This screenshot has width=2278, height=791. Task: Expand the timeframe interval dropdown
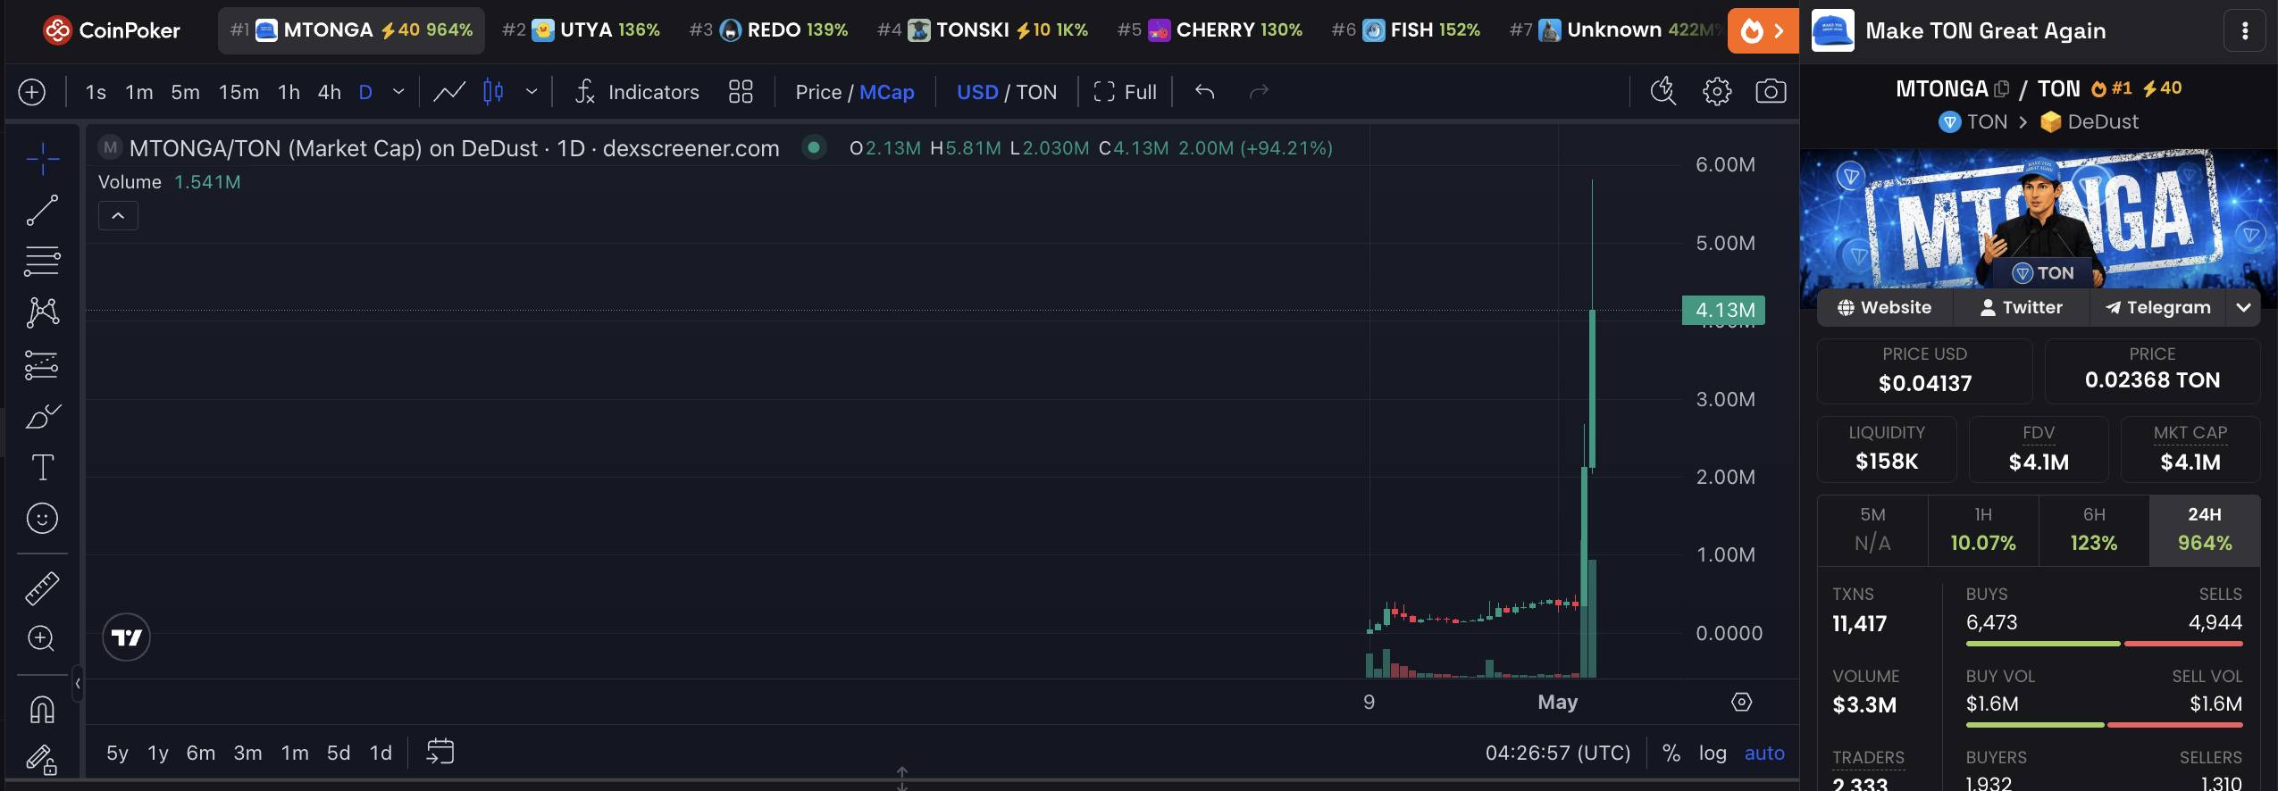click(x=398, y=92)
